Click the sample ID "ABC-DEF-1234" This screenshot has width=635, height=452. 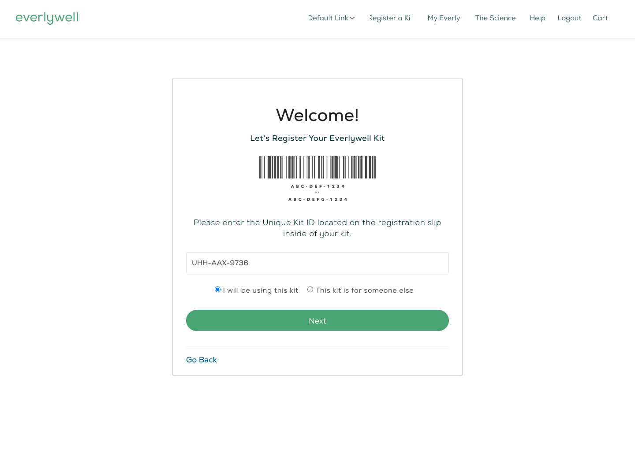click(x=317, y=186)
